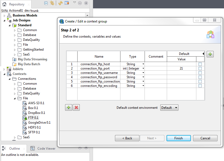224x161 pixels.
Task: Toggle the checkbox in connection_ftp_port row
Action: click(200, 68)
